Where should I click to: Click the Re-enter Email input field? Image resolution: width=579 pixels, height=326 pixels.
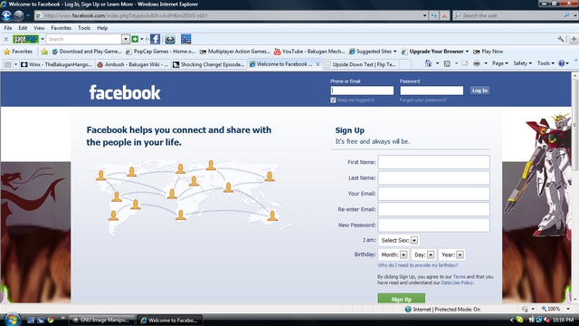(x=434, y=209)
